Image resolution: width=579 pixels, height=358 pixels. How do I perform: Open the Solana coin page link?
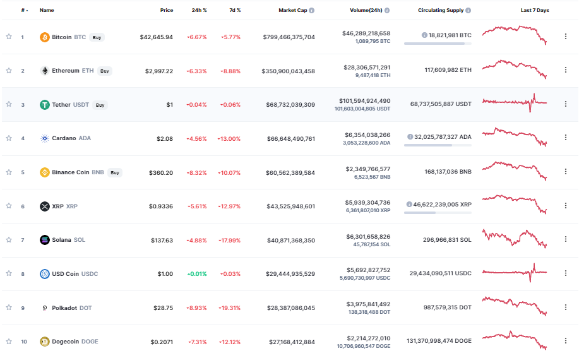click(69, 240)
